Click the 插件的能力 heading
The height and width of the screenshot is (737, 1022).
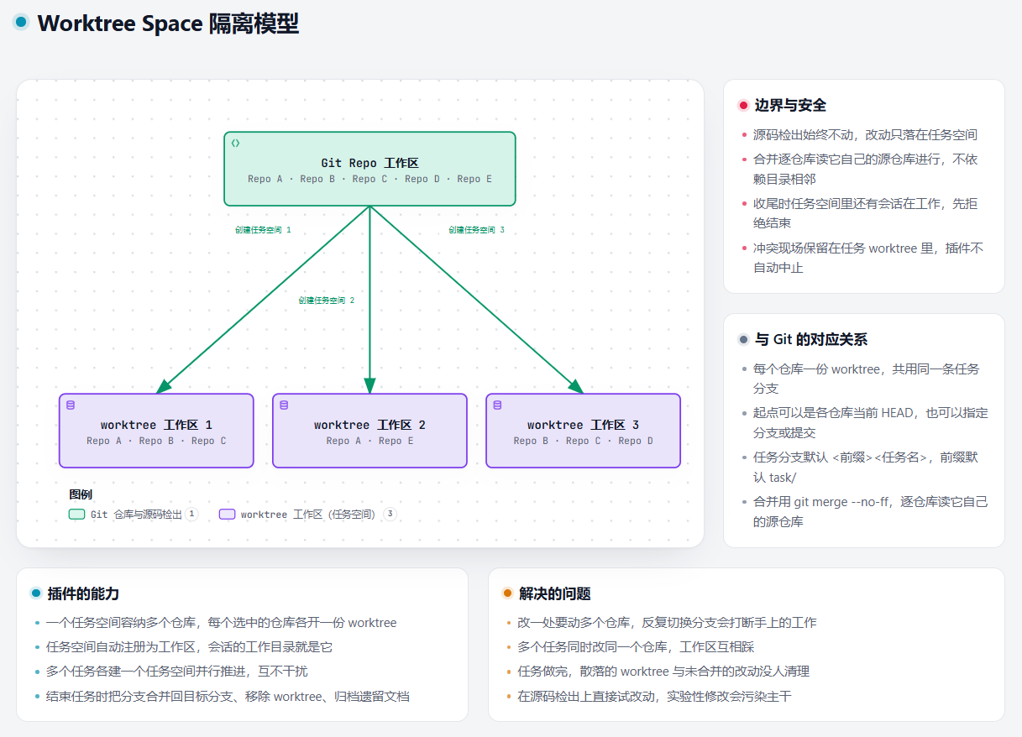point(83,593)
